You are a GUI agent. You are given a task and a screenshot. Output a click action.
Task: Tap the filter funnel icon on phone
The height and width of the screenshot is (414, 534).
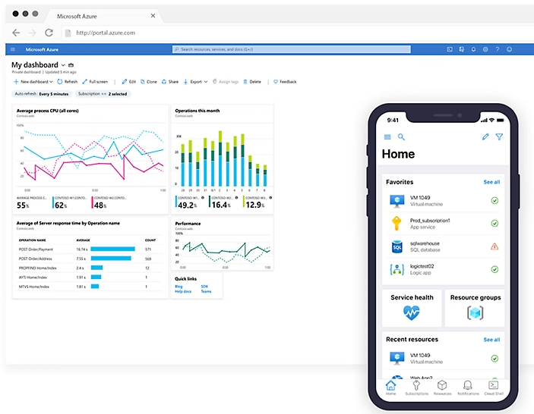(499, 136)
